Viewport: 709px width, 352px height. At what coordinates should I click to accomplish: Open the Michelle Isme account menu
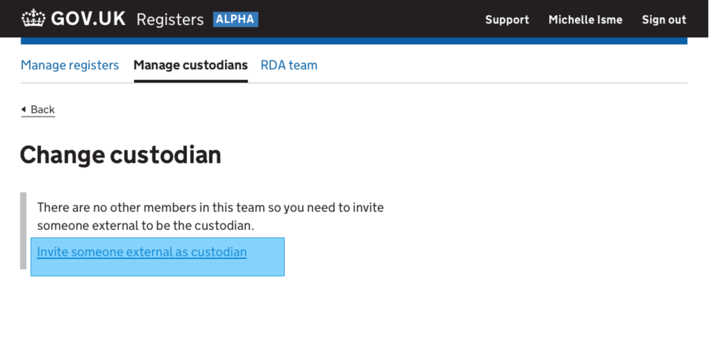click(x=585, y=20)
